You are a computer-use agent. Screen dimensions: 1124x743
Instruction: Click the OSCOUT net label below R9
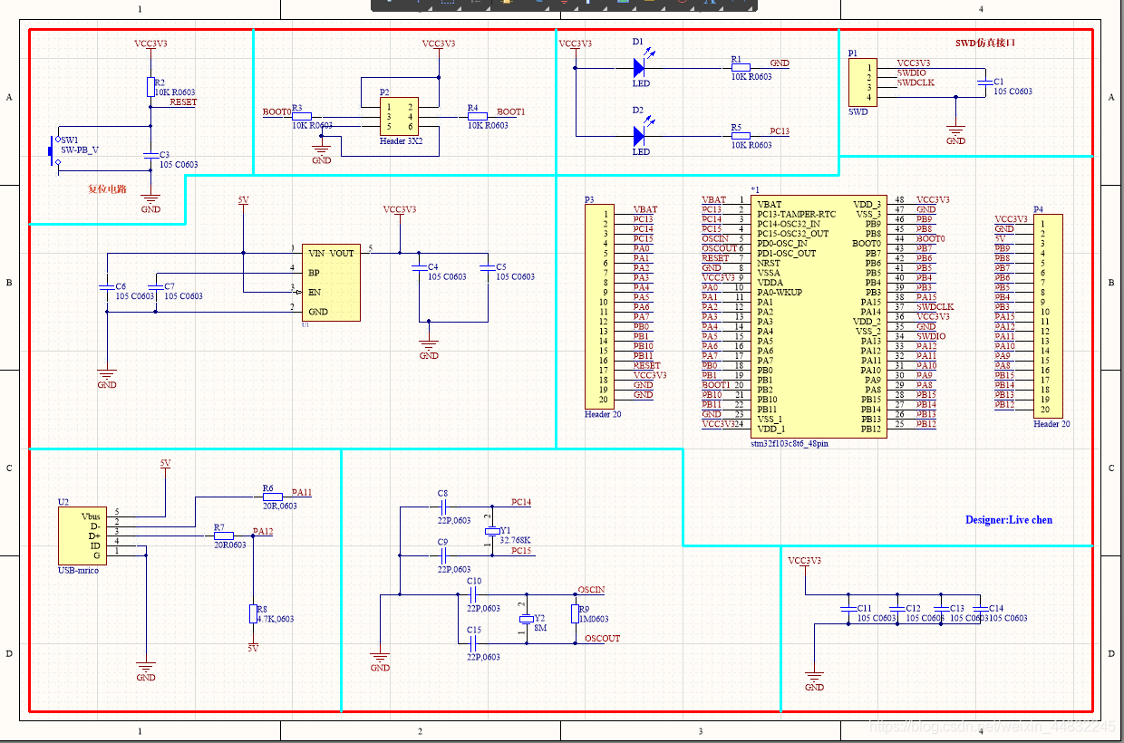point(603,639)
